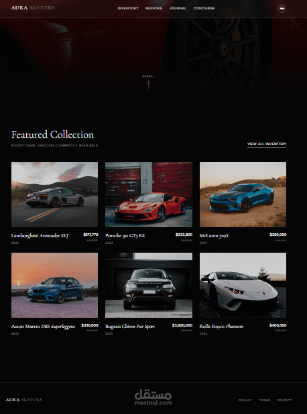Screen dimensions: 307x414
Task: Open the hamburger menu icon
Action: (x=282, y=8)
